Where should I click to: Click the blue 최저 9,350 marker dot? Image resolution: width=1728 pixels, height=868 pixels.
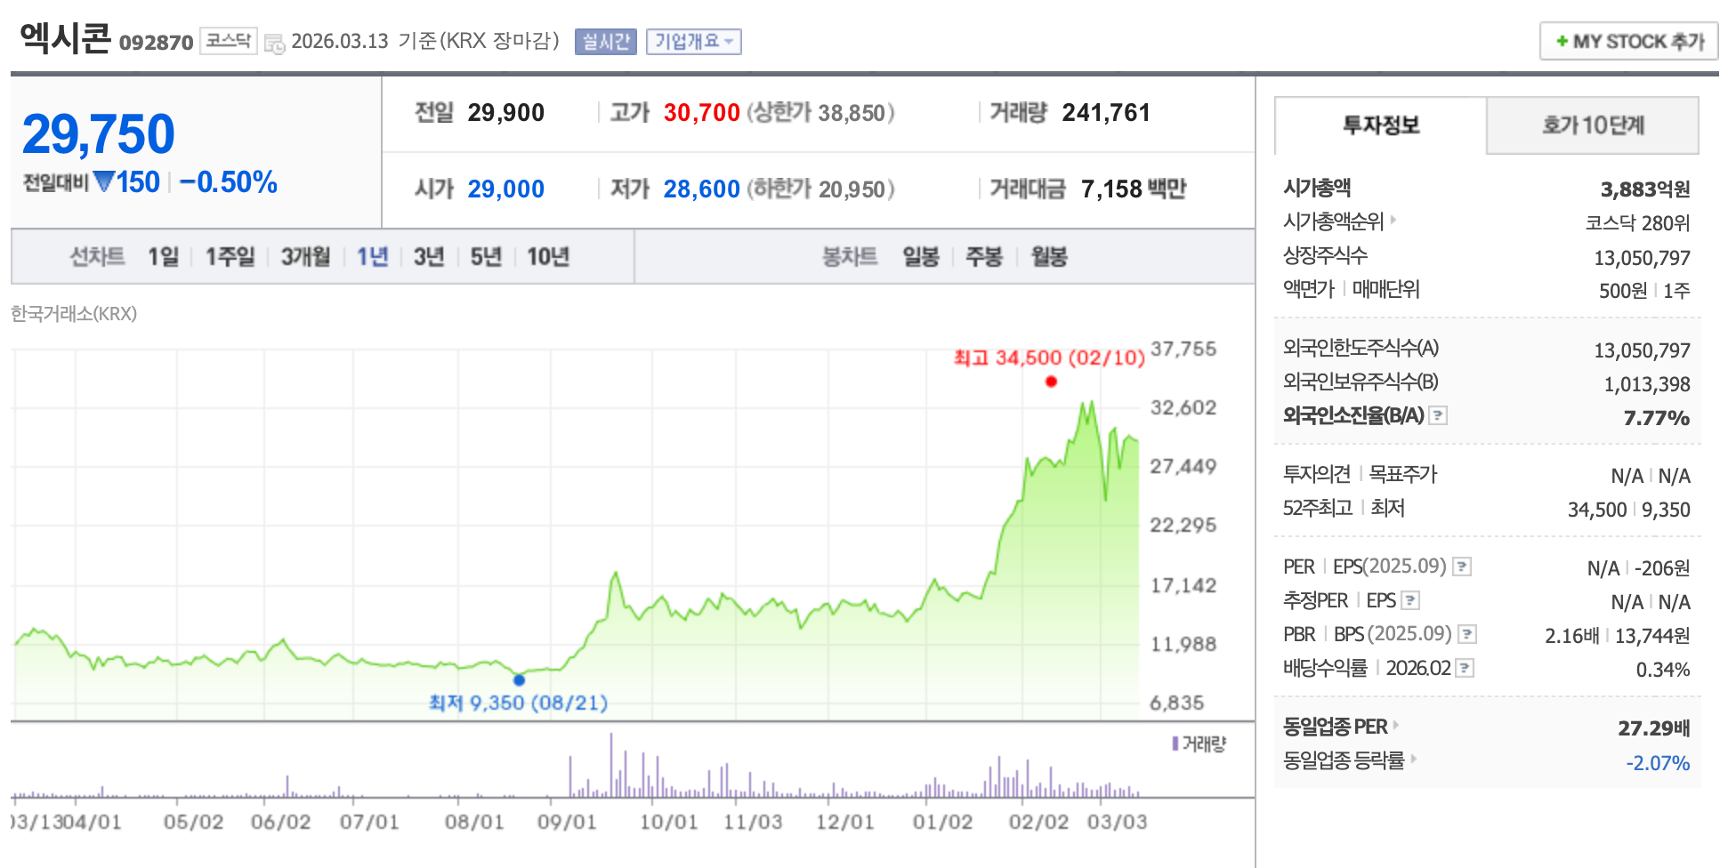click(x=519, y=680)
